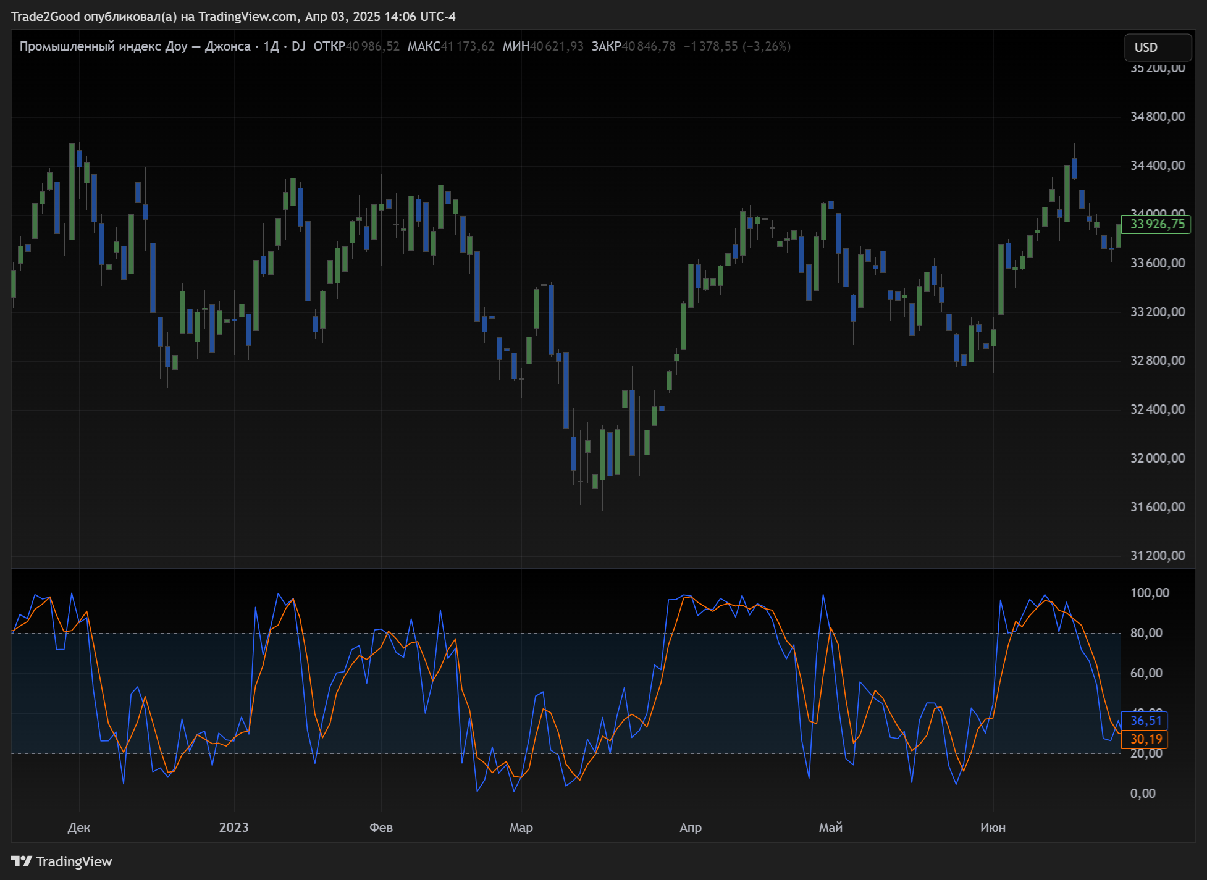
Task: Click the ОТКР open value 40 986,52
Action: click(x=372, y=46)
